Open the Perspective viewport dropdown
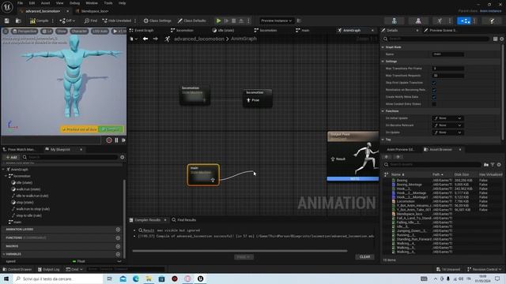 pos(25,32)
